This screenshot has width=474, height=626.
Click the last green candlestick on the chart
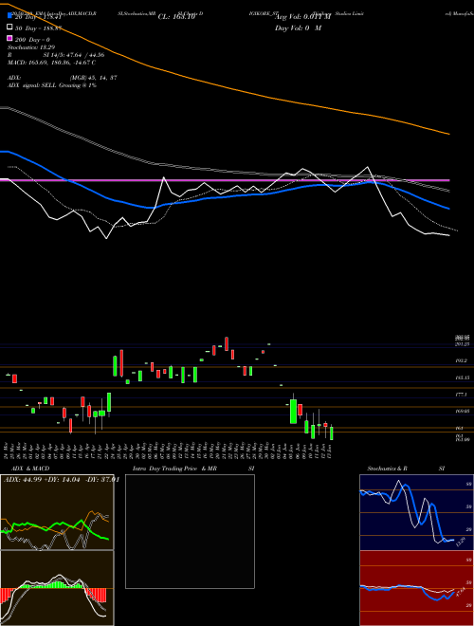331,433
